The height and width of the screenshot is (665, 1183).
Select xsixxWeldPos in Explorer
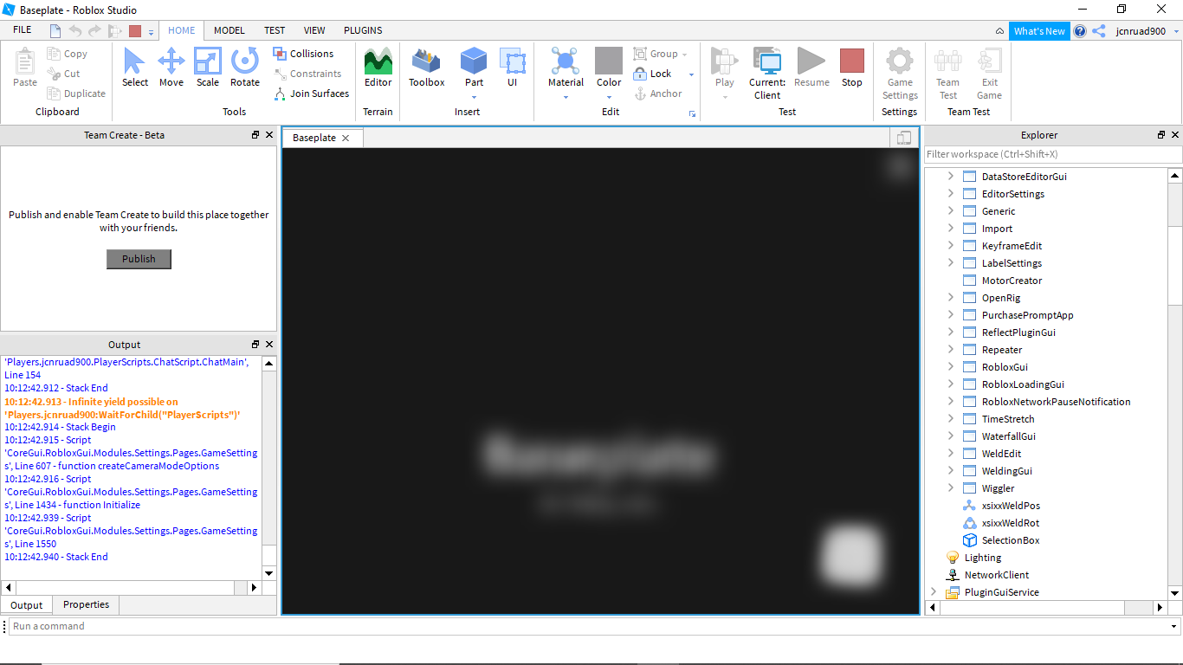pyautogui.click(x=1011, y=505)
